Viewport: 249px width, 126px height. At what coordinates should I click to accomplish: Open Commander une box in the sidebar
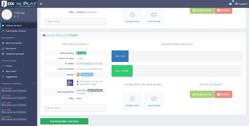pyautogui.click(x=19, y=31)
